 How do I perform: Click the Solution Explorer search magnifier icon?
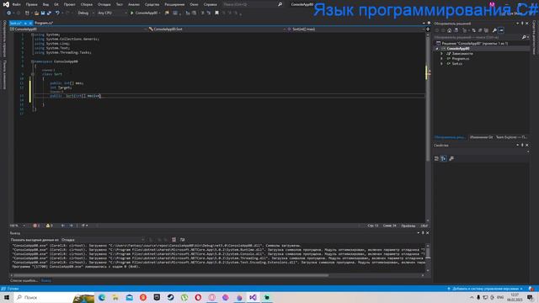click(524, 37)
